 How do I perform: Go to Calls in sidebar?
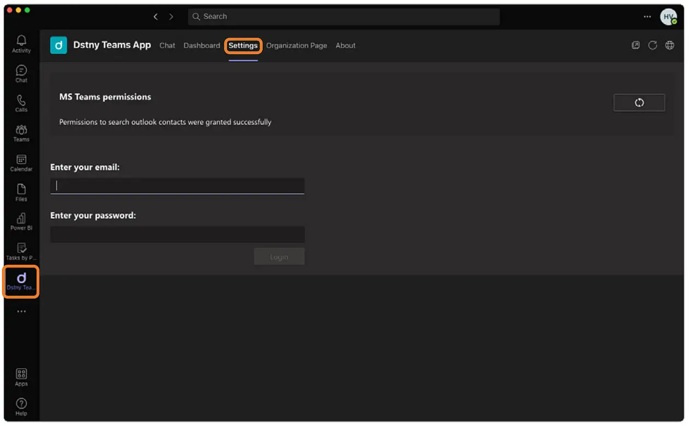(21, 103)
